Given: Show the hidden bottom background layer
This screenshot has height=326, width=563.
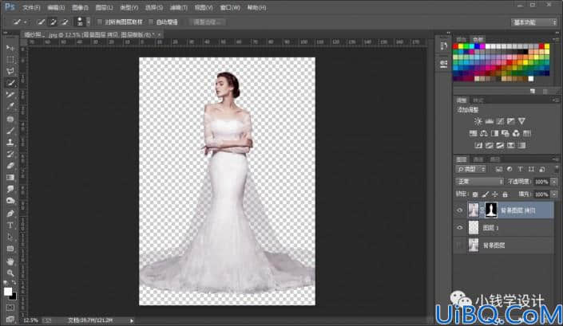Looking at the screenshot, I should click(x=460, y=245).
